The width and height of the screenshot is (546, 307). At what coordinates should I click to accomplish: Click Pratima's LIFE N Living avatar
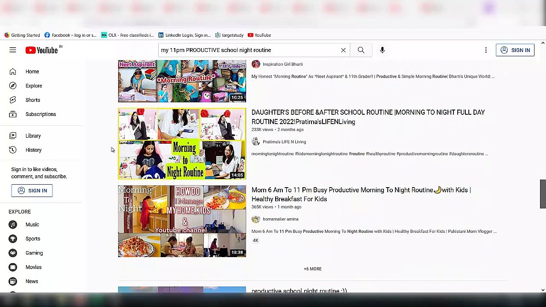click(256, 142)
